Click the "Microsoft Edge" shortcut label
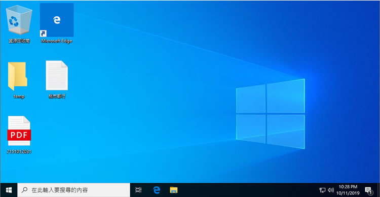The image size is (380, 197). point(57,41)
